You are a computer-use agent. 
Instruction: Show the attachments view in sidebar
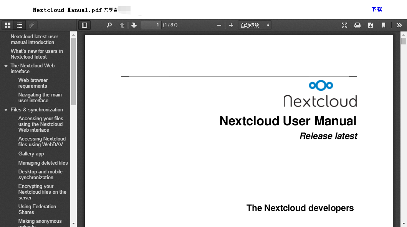coord(31,25)
